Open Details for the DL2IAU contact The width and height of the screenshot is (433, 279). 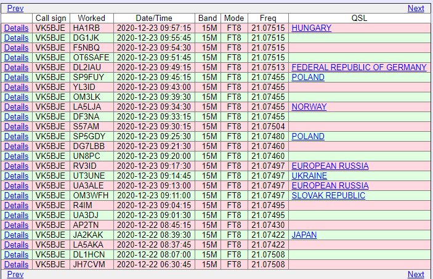tap(16, 67)
